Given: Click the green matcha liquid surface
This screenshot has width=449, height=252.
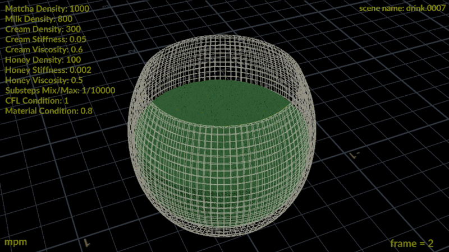Looking at the screenshot, I should click(x=221, y=103).
